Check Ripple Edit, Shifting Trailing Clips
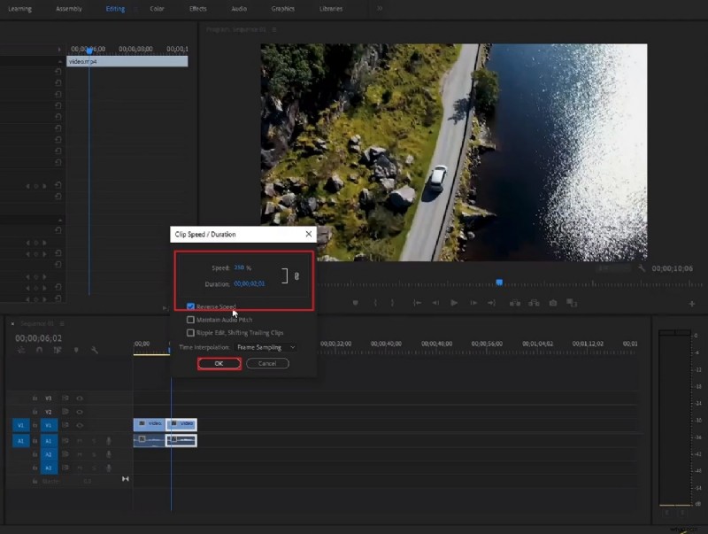Image resolution: width=708 pixels, height=534 pixels. pos(190,332)
